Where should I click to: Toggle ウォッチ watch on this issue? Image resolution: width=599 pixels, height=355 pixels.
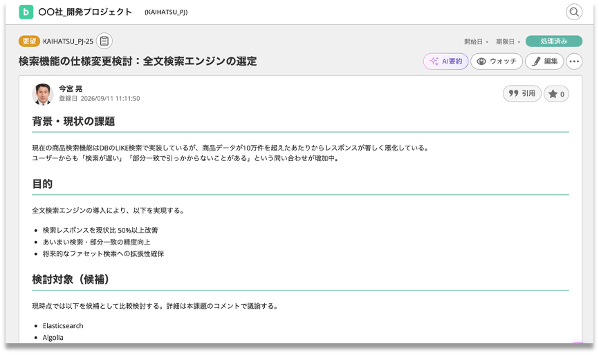[x=496, y=61]
